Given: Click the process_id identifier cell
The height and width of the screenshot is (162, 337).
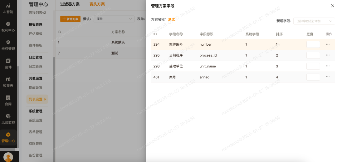Looking at the screenshot, I should click(208, 55).
